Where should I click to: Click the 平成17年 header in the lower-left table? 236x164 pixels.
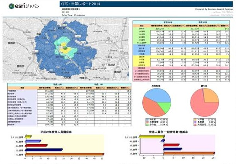coord(99,84)
